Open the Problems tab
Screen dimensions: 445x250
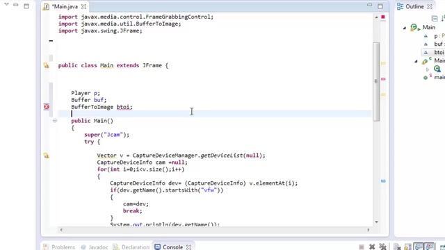(x=59, y=247)
